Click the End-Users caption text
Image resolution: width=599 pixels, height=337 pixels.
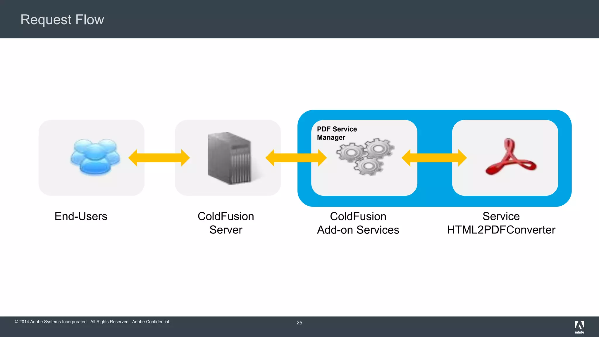click(x=81, y=216)
